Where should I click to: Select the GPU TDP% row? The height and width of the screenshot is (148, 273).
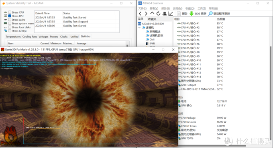[x=200, y=138]
